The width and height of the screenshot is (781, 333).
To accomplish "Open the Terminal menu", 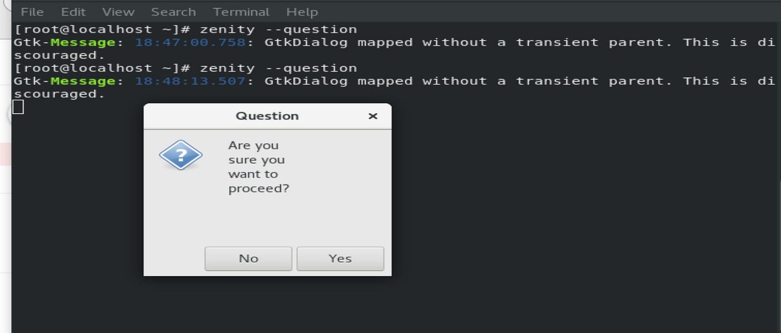I will [x=241, y=11].
